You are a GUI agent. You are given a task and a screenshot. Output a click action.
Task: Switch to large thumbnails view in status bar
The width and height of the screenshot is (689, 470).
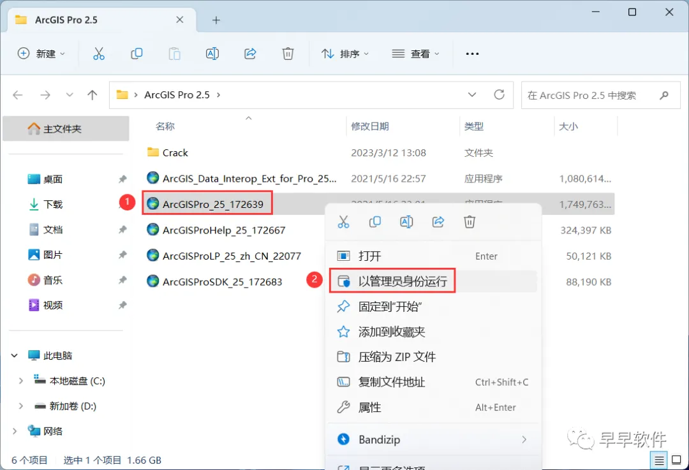click(x=677, y=460)
